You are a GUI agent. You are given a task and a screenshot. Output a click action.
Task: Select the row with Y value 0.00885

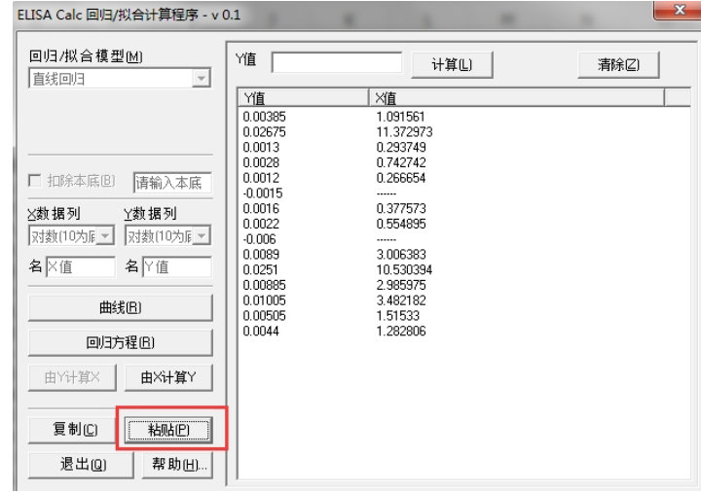point(464,285)
